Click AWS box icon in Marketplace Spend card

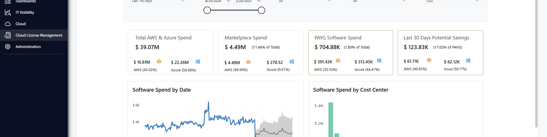(248, 62)
